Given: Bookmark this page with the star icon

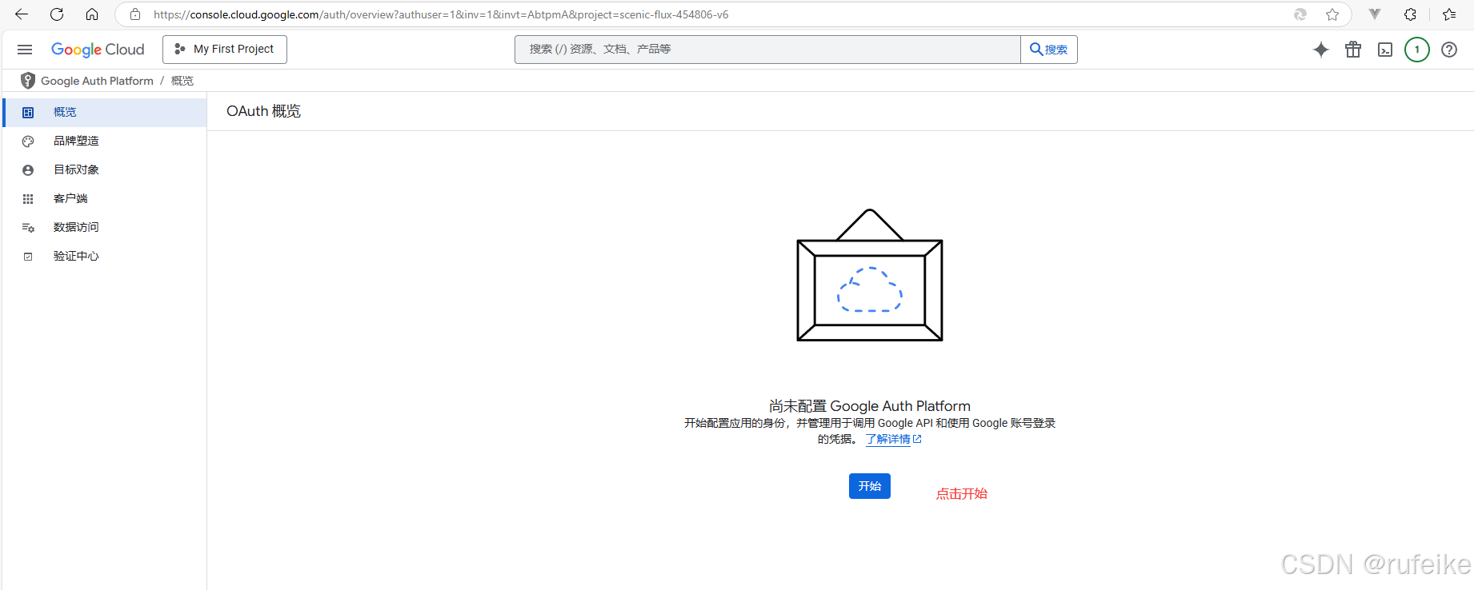Looking at the screenshot, I should 1332,14.
